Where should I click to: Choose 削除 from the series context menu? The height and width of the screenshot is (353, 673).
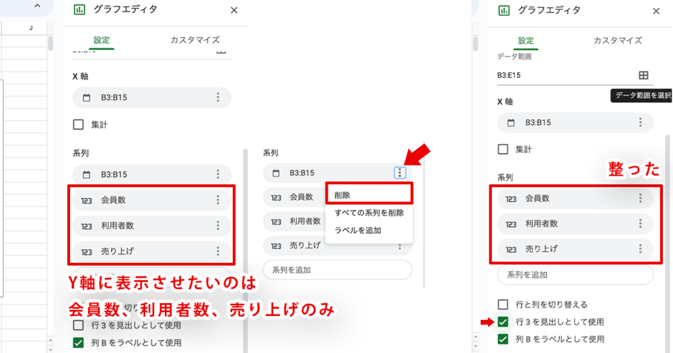369,195
